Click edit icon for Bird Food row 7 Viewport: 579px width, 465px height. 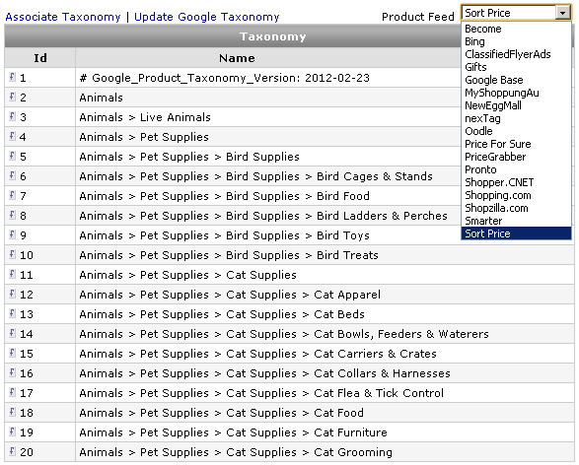tap(12, 195)
